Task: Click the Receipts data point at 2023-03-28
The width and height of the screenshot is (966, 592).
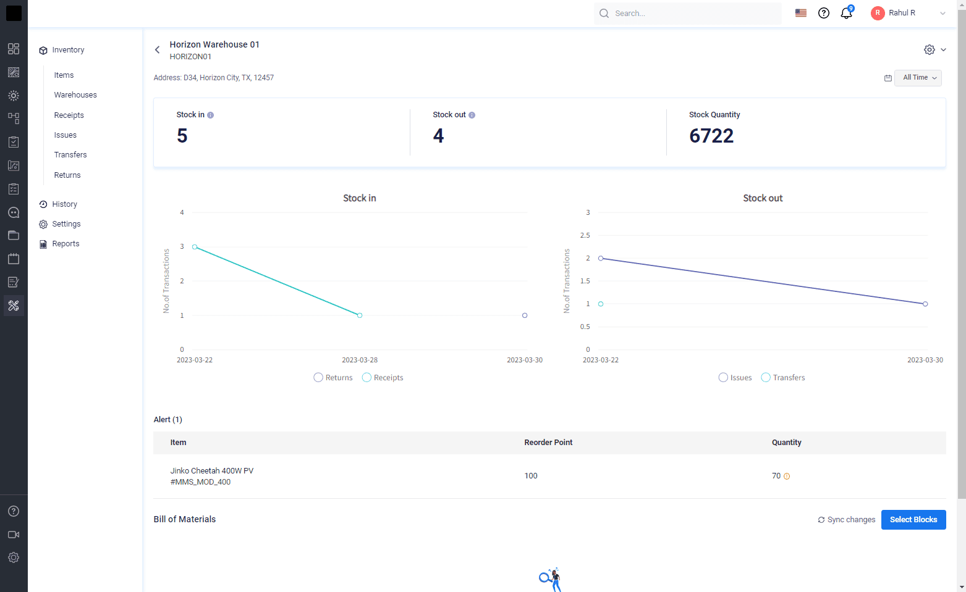Action: [x=360, y=315]
